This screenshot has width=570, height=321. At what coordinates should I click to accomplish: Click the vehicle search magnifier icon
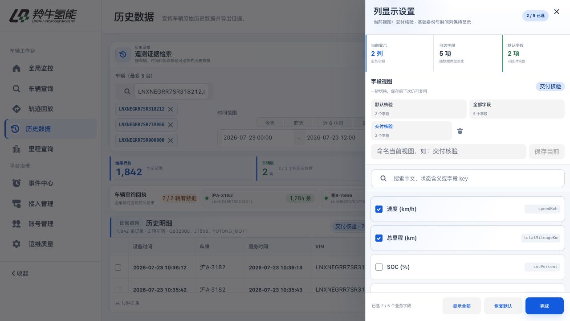tap(127, 91)
